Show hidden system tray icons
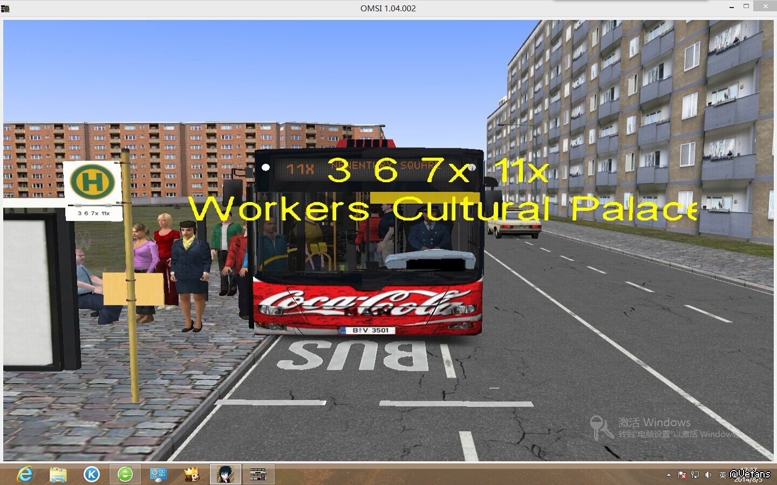The image size is (777, 485). tap(669, 475)
